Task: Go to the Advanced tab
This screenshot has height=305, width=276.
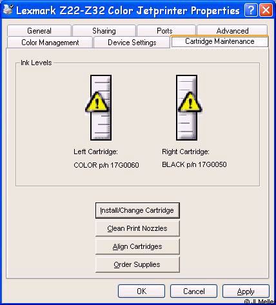Action: (x=232, y=31)
